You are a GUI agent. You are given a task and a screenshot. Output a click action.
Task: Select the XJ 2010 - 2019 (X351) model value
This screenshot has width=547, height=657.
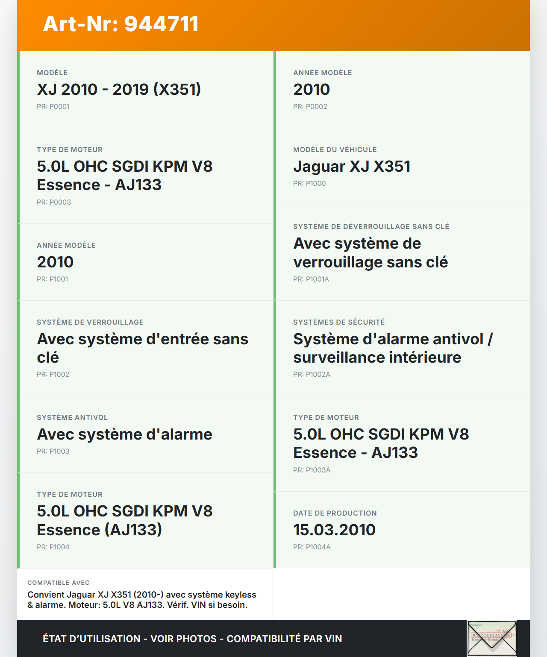coord(119,89)
